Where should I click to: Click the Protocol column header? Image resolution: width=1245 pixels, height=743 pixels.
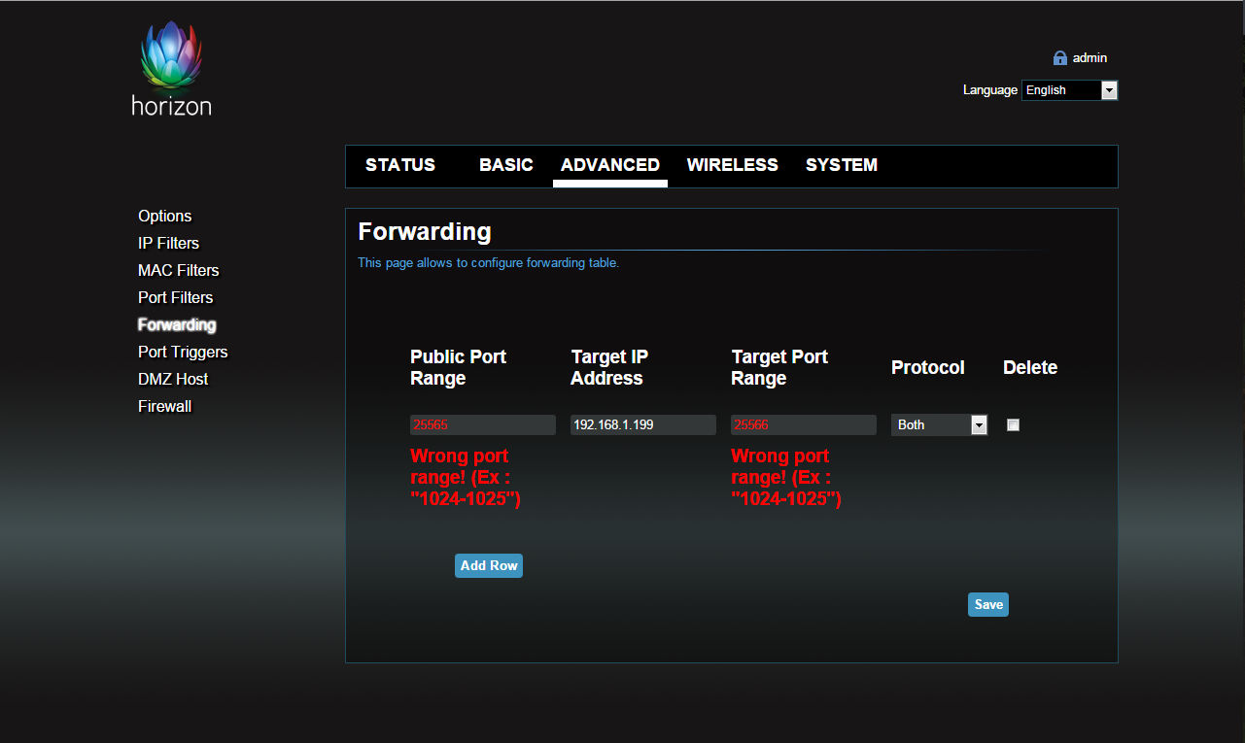click(x=928, y=368)
